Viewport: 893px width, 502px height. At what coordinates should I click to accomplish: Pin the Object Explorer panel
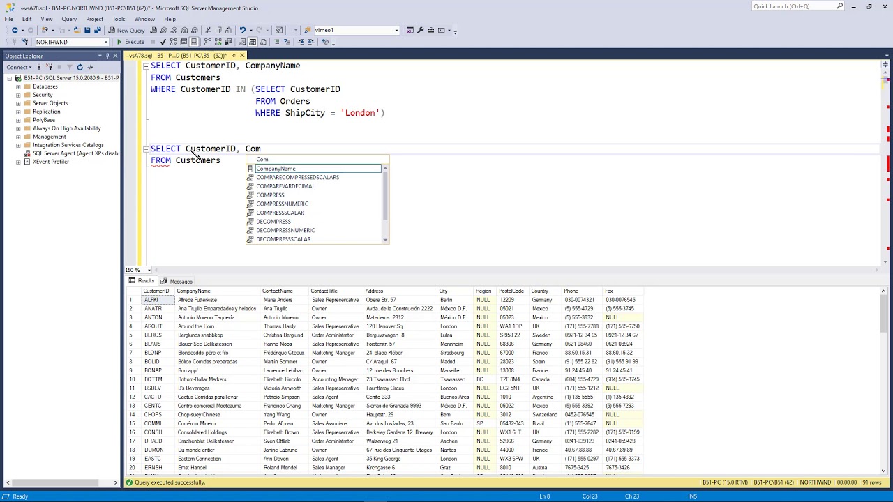(108, 56)
